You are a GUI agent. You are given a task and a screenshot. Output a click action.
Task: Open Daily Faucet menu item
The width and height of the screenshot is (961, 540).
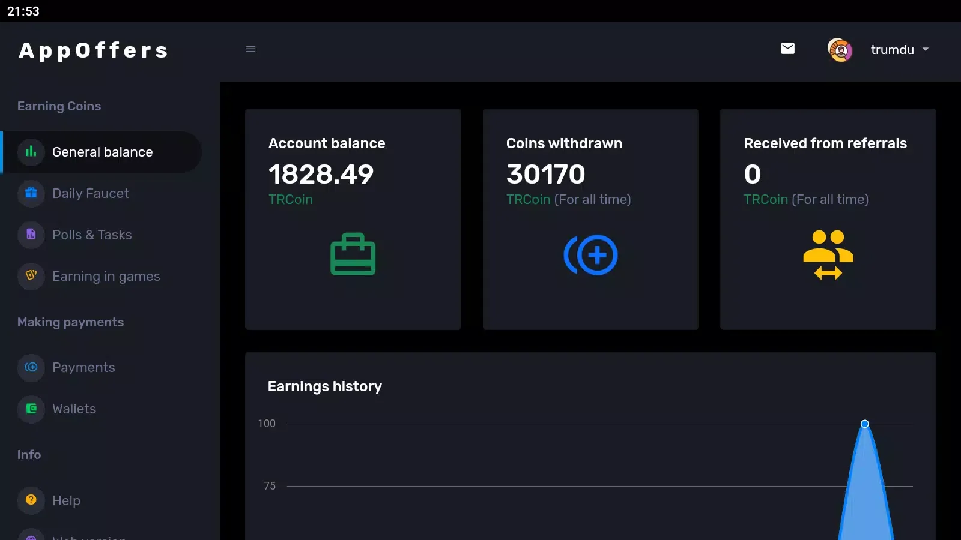click(90, 194)
